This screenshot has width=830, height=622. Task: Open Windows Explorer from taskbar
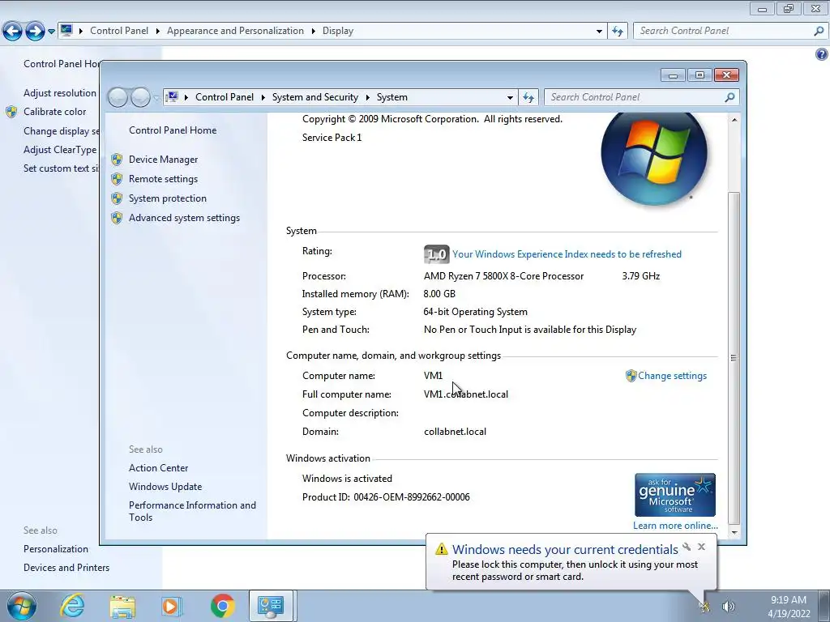click(122, 606)
